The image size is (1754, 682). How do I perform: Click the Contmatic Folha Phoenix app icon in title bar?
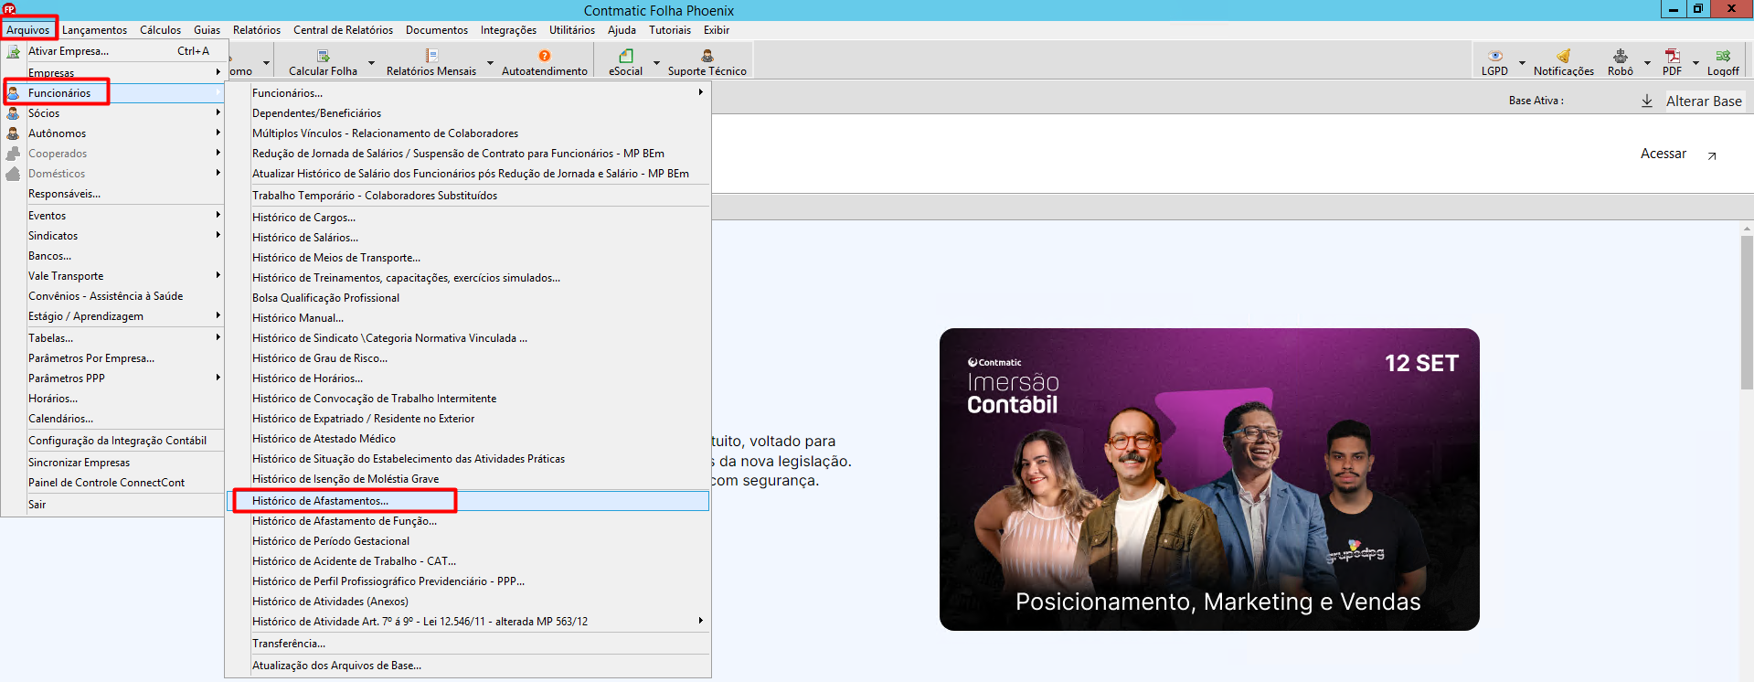[x=9, y=9]
